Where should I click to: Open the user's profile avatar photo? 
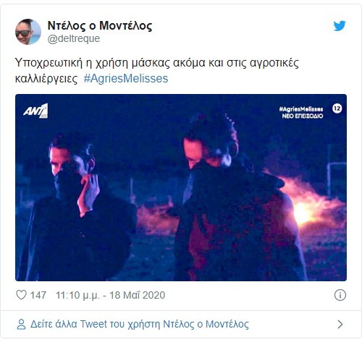pyautogui.click(x=28, y=32)
